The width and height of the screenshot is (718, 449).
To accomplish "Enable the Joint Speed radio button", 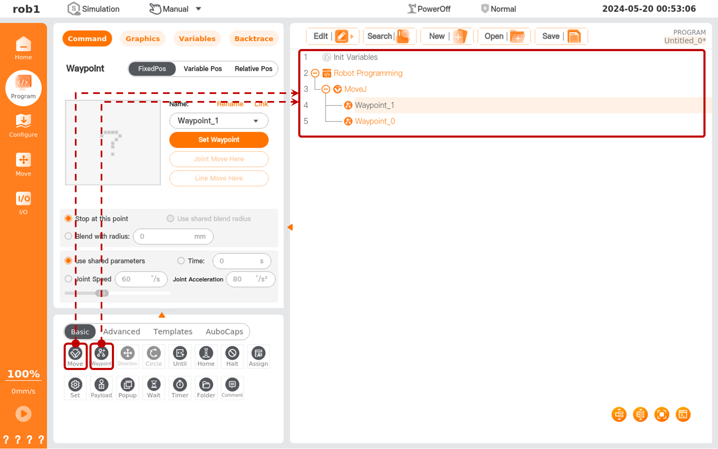I will 69,279.
